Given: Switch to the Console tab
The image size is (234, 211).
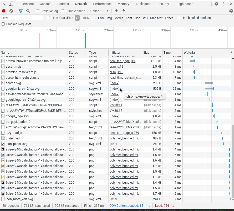Looking at the screenshot, I should 45,4.
